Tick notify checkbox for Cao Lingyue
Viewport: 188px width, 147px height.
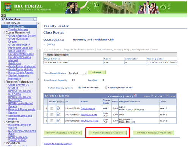52,108
